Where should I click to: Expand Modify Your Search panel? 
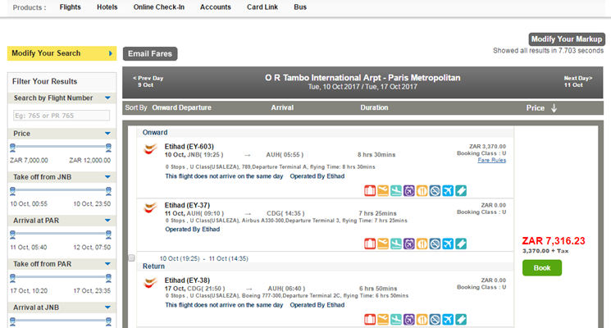tap(110, 53)
